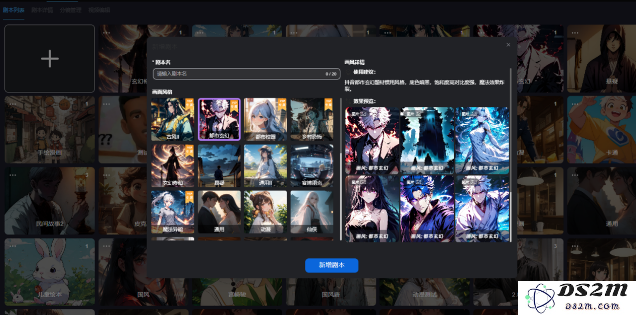Choose the 都市校园 style thumbnail
Viewport: 636px width, 315px height.
click(x=265, y=119)
